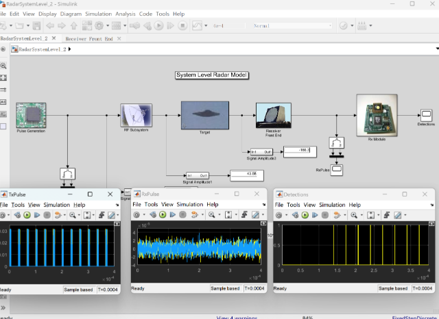Click run button in Detections scope toolbar
439x319 pixels.
(x=305, y=215)
